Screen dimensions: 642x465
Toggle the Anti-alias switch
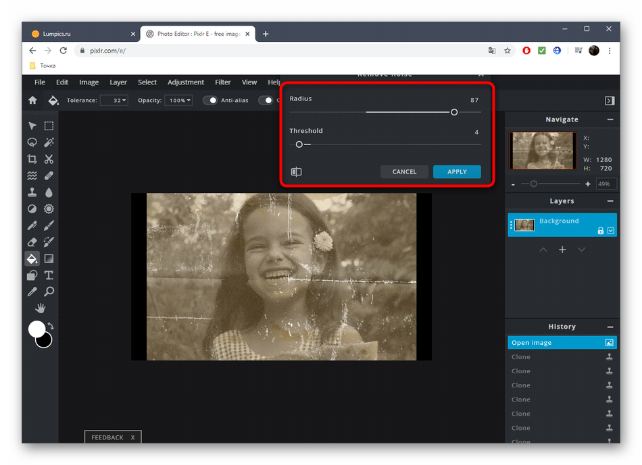coord(210,101)
